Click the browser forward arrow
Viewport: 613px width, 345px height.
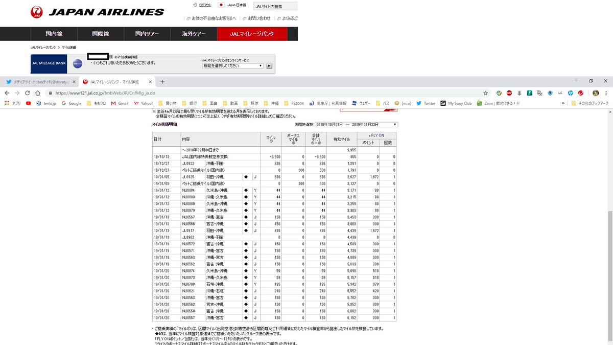point(17,93)
